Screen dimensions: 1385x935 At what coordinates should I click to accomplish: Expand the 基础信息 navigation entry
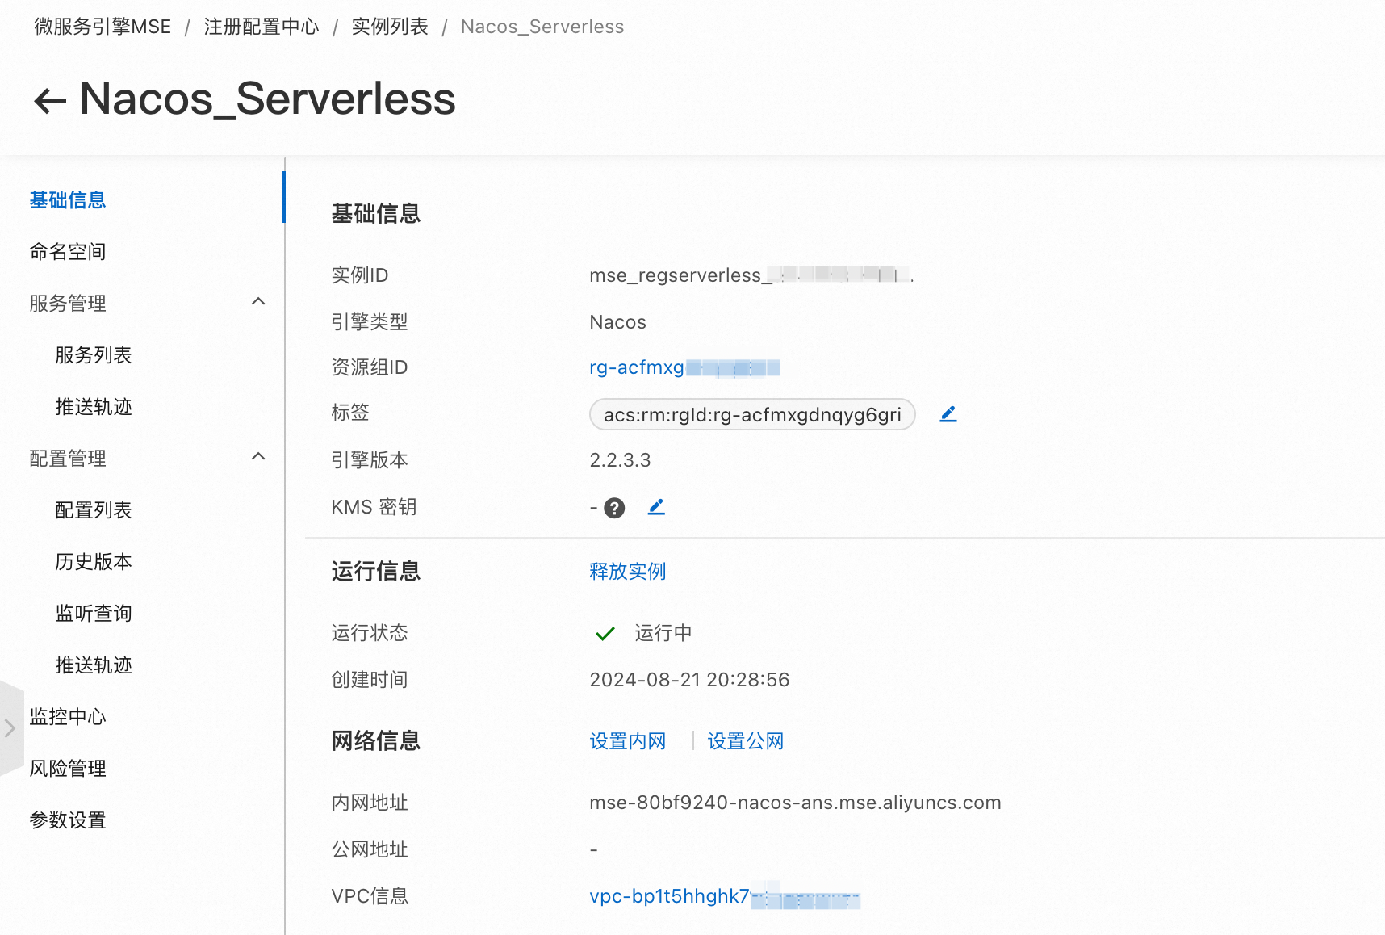pyautogui.click(x=67, y=199)
